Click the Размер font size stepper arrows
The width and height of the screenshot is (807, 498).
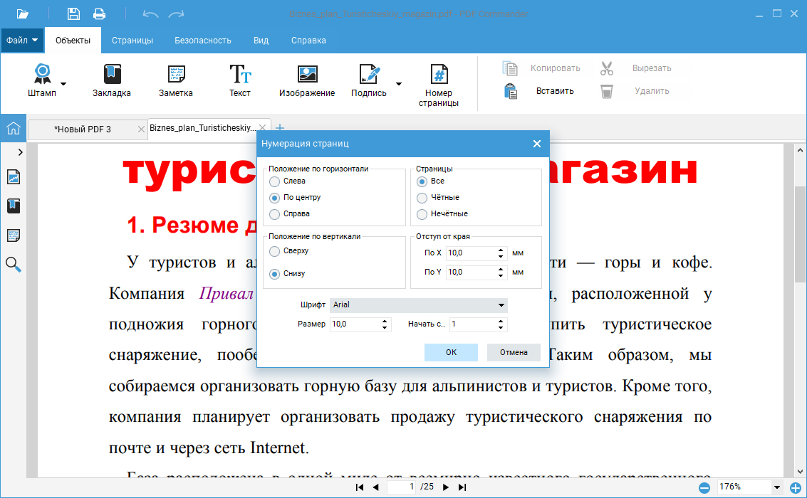[385, 324]
